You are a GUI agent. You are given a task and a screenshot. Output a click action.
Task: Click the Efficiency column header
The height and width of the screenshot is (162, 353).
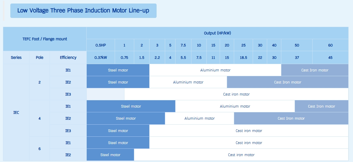(x=68, y=58)
